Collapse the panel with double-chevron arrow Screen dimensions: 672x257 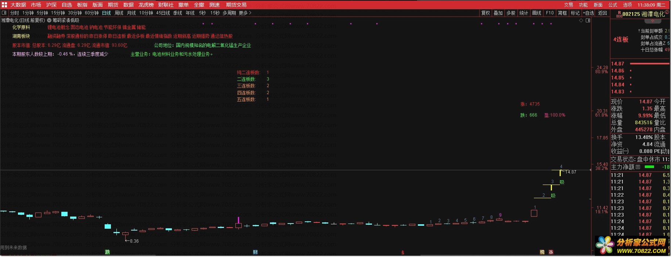(653, 21)
